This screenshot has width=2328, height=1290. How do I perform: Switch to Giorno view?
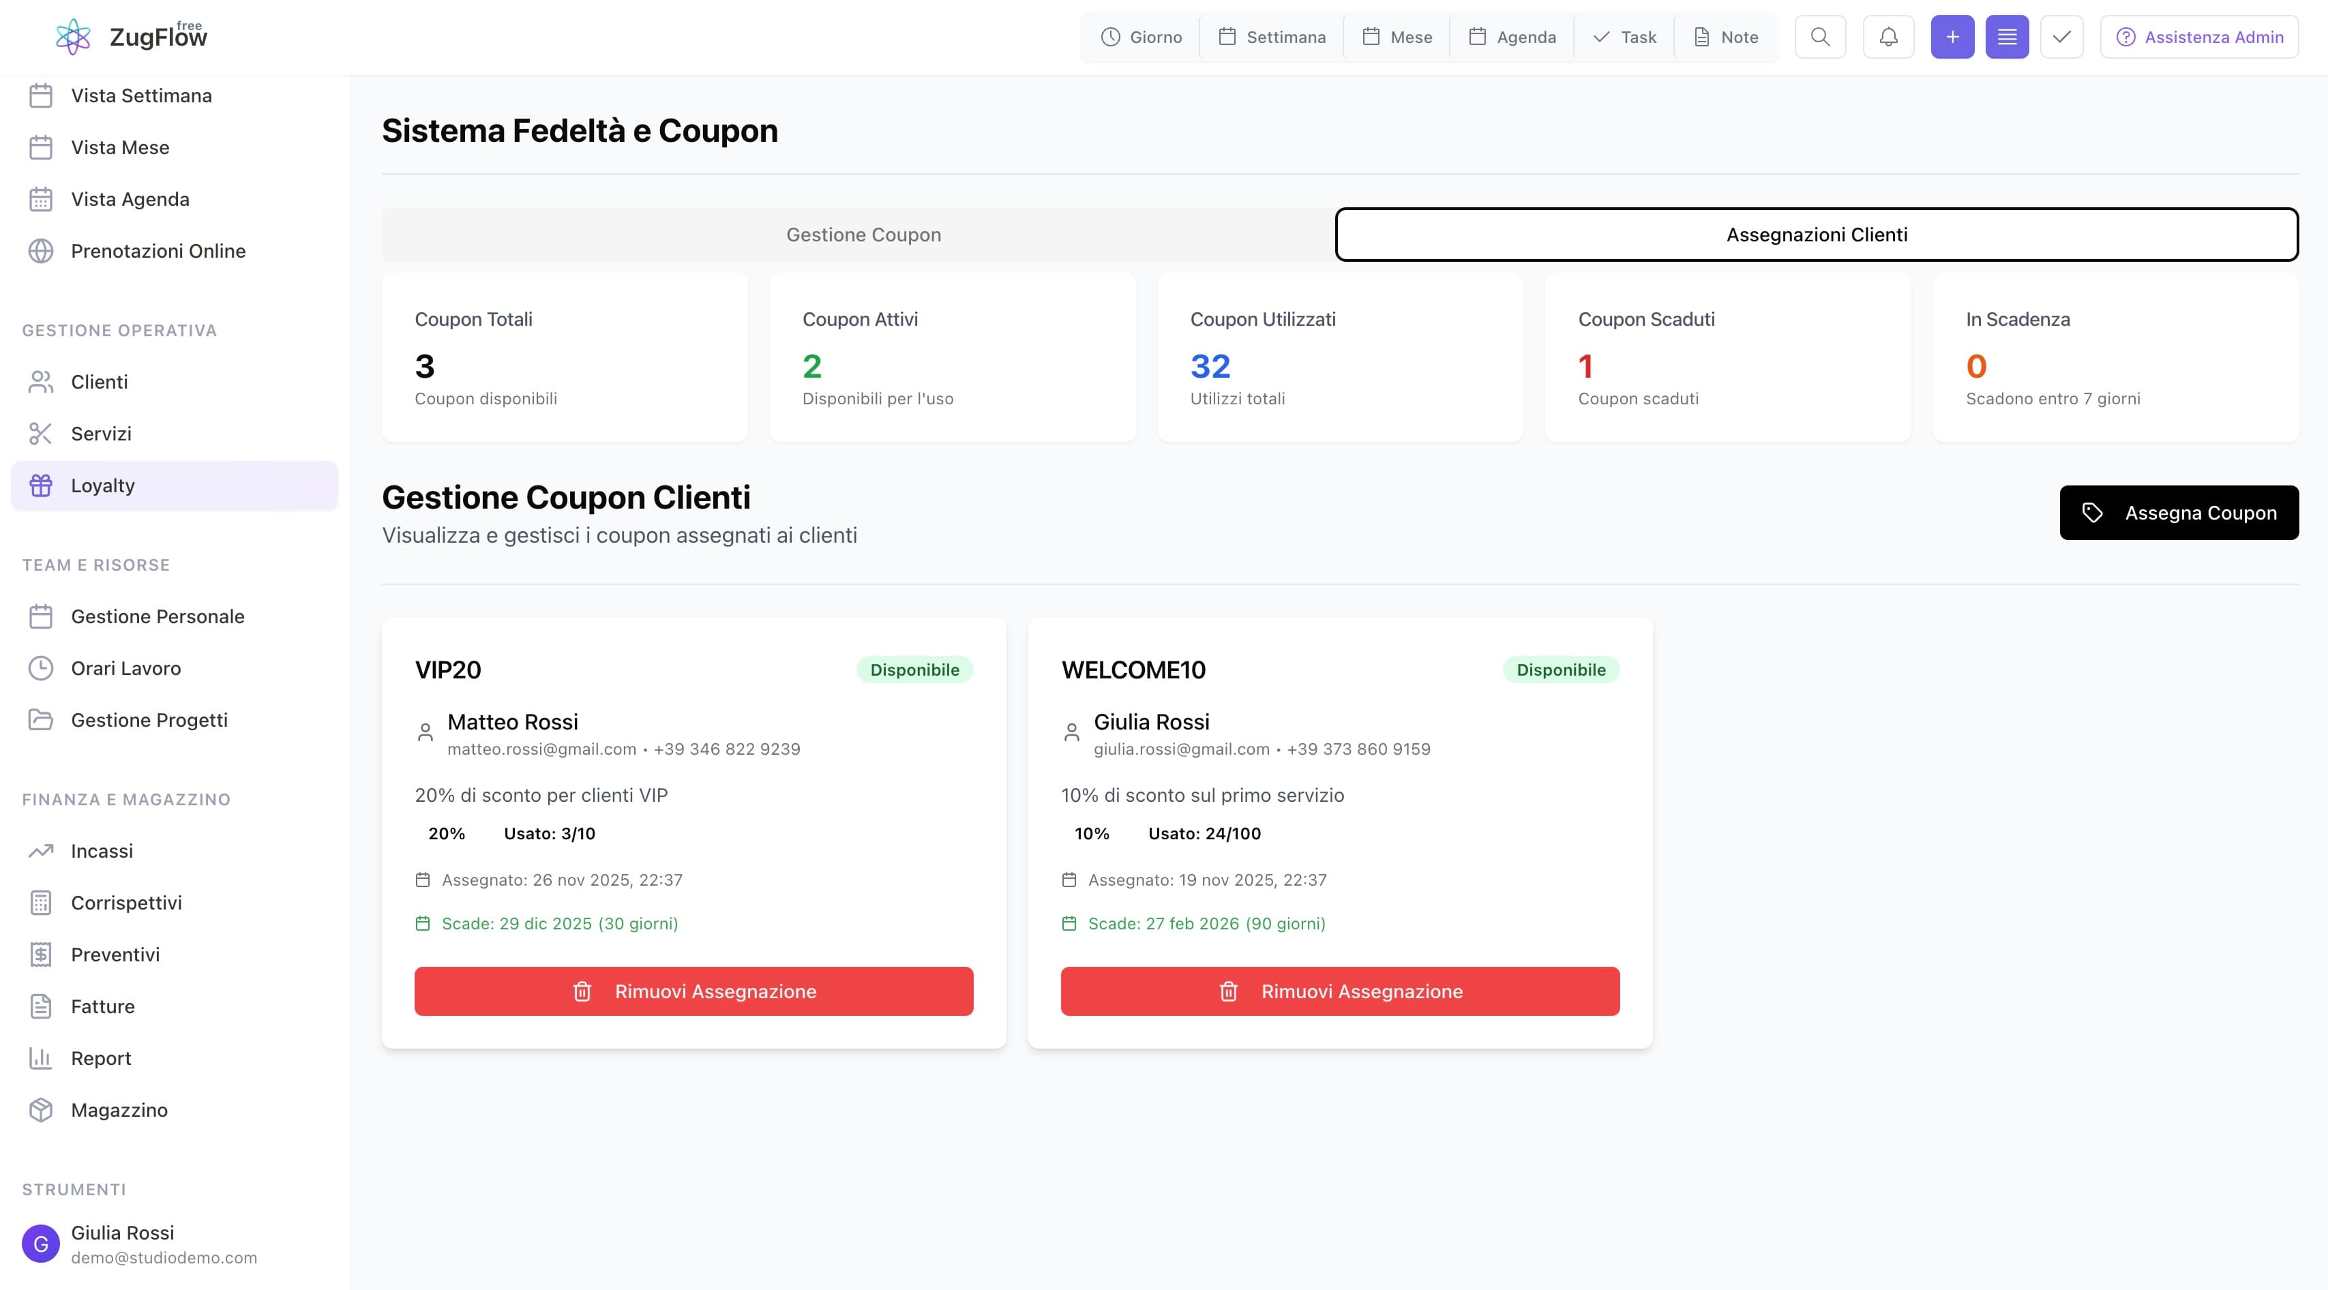pyautogui.click(x=1141, y=37)
